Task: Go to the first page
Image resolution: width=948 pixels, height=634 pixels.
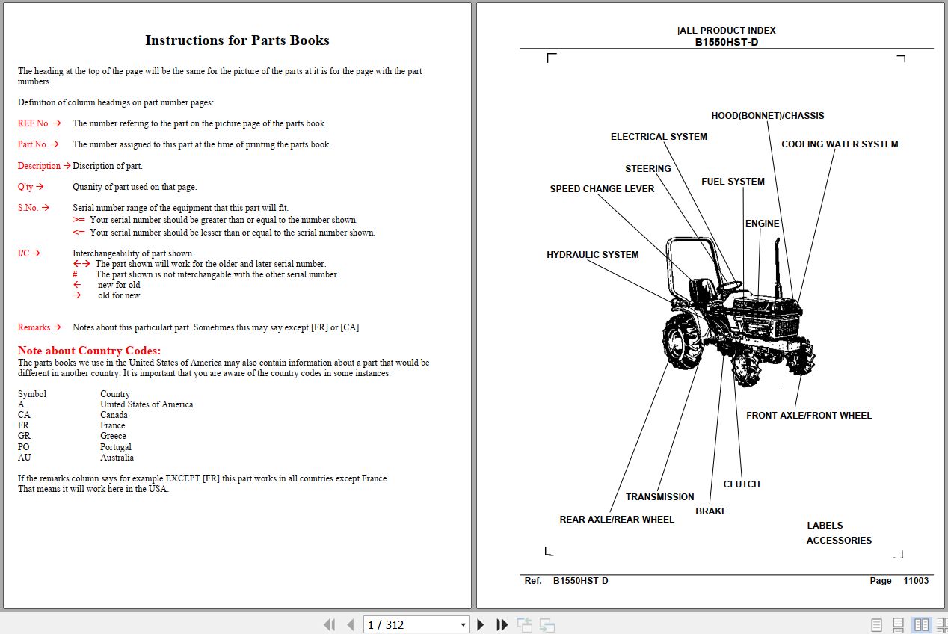Action: click(329, 624)
